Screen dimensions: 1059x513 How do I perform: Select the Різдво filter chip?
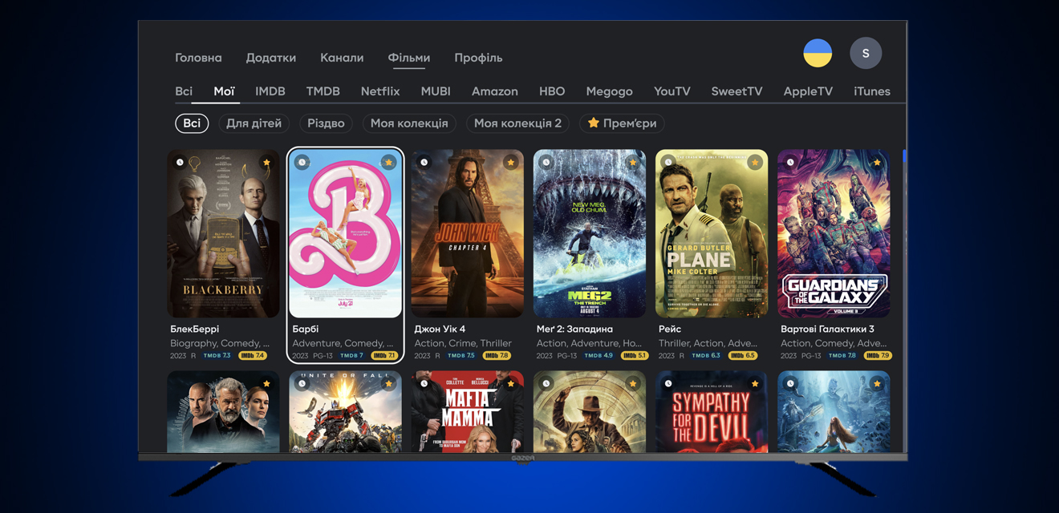(x=326, y=123)
